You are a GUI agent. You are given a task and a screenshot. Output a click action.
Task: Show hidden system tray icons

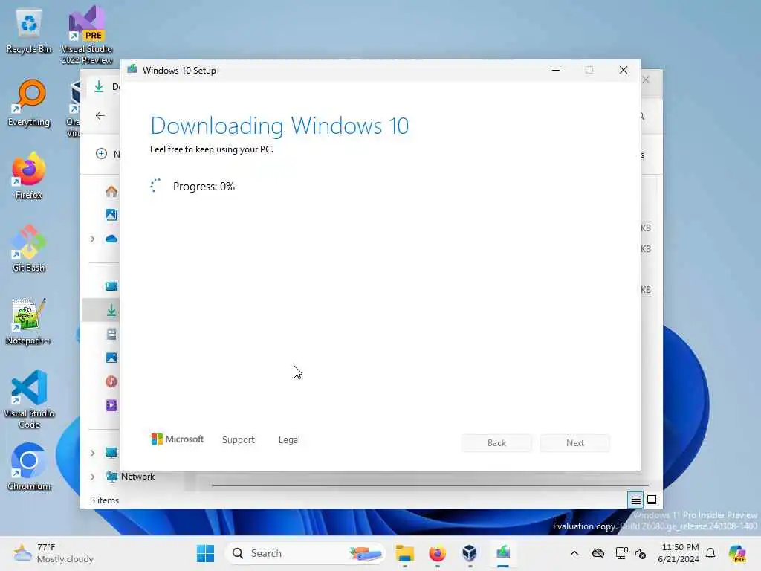point(574,553)
